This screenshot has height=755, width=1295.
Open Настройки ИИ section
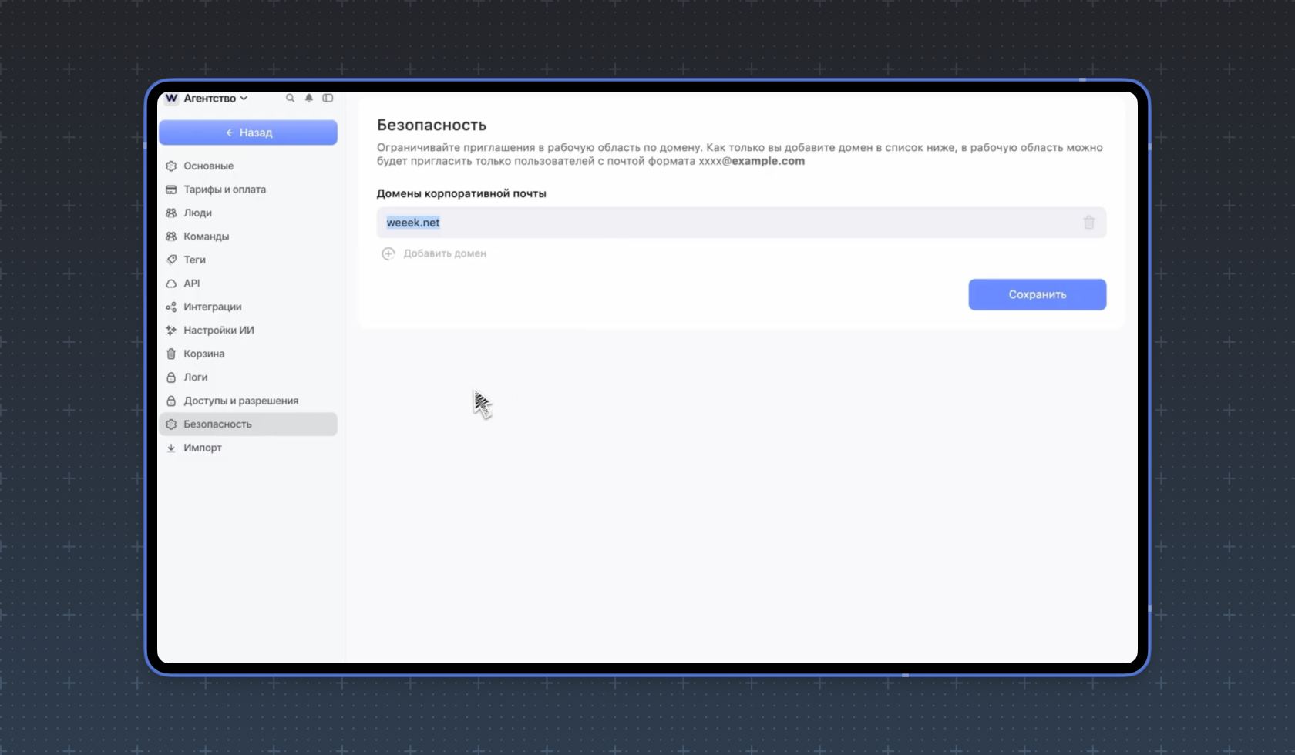pyautogui.click(x=218, y=331)
